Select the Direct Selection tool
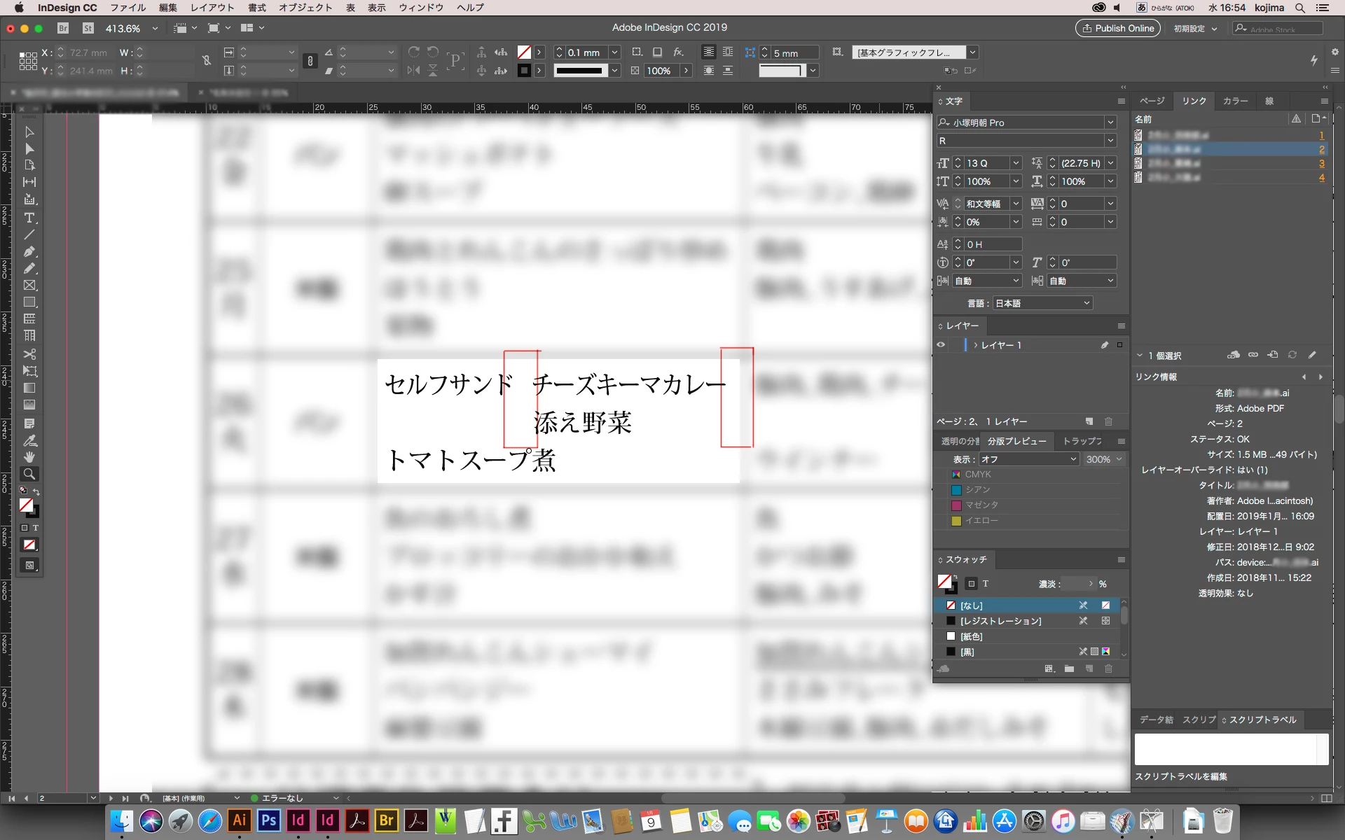Viewport: 1345px width, 840px height. pos(29,149)
